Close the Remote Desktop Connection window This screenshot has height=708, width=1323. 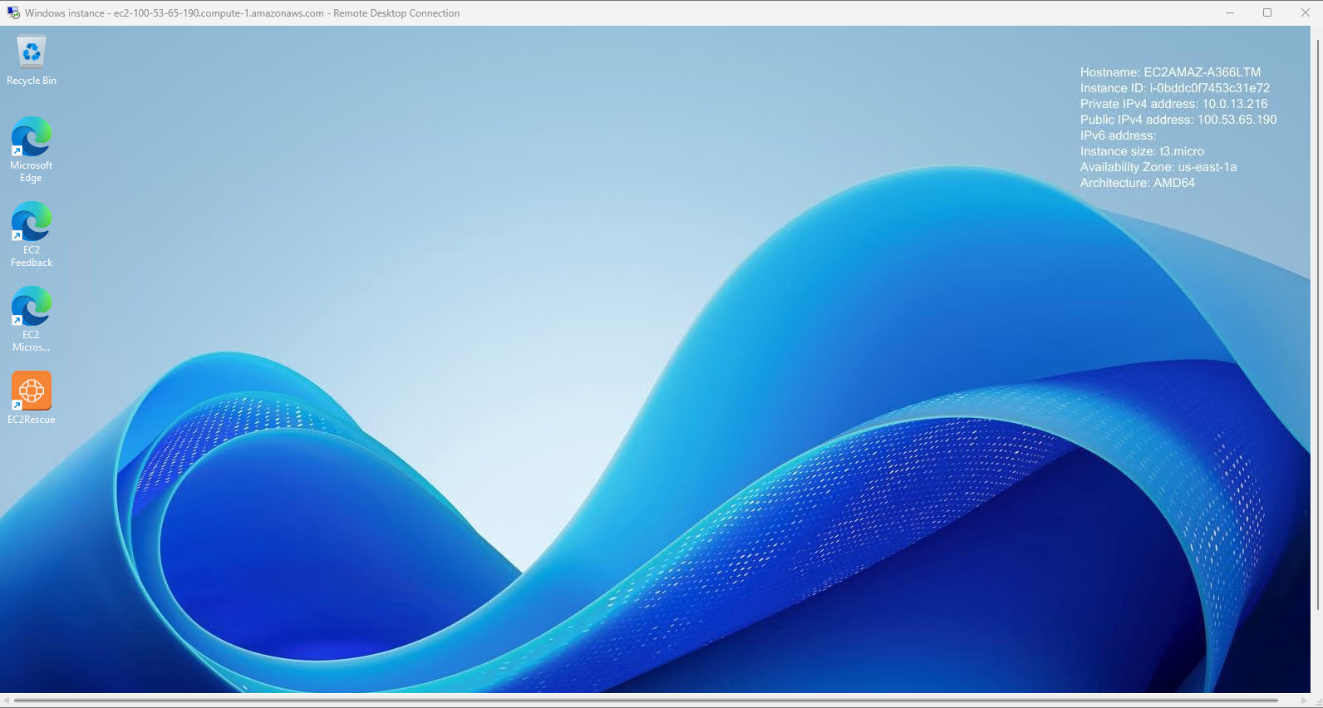click(1305, 12)
